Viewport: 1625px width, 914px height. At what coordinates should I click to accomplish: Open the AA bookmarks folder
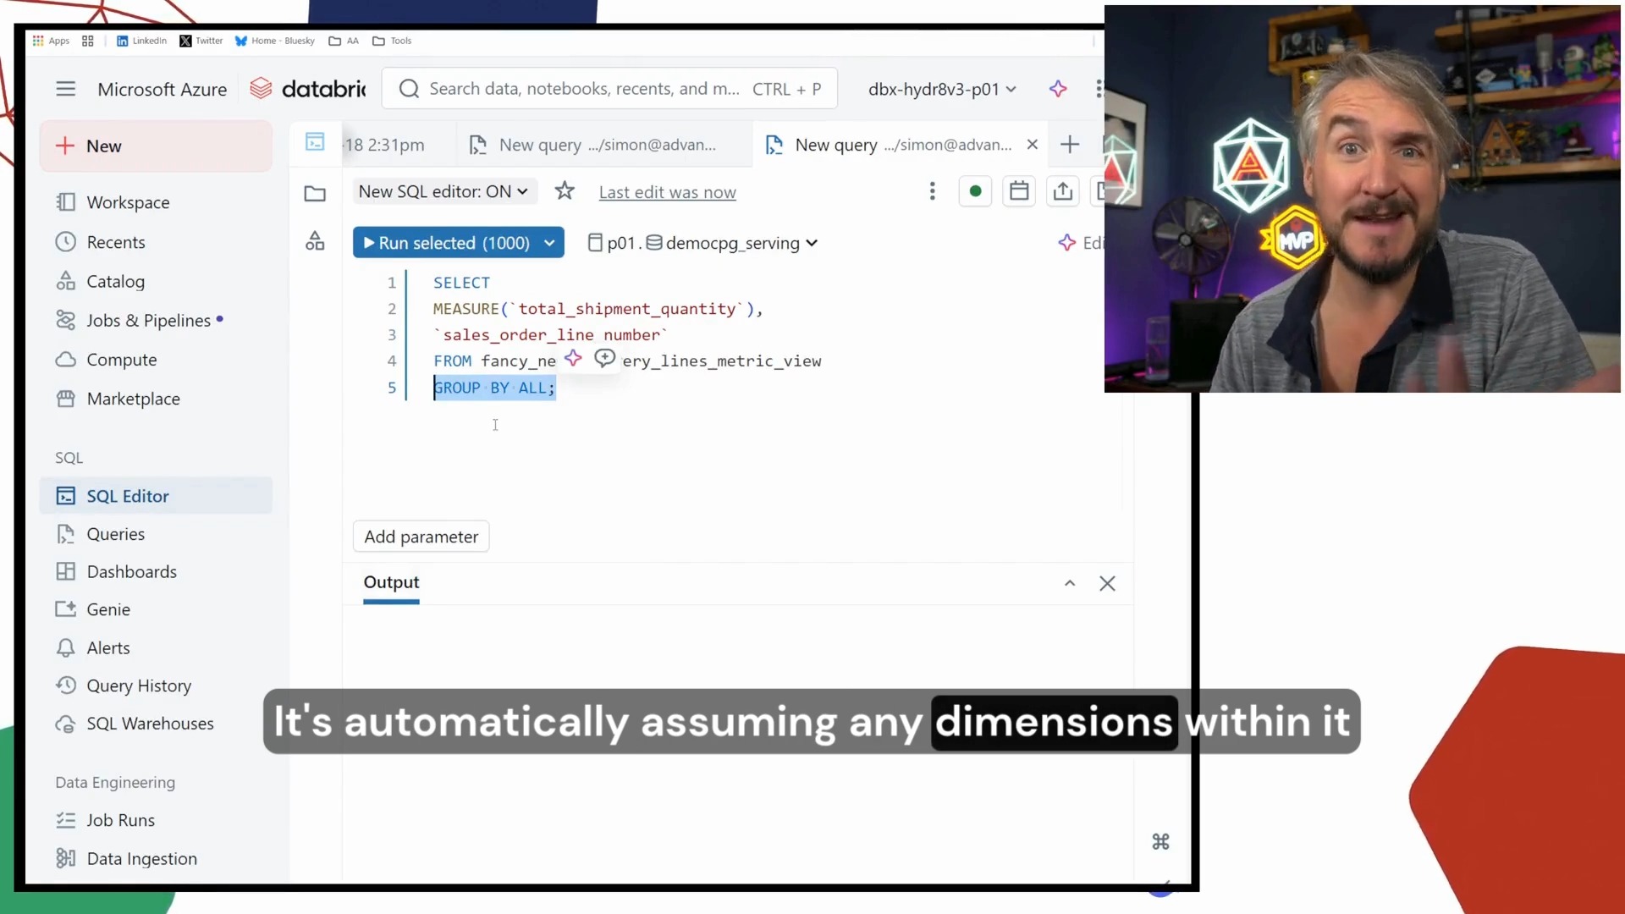tap(344, 41)
